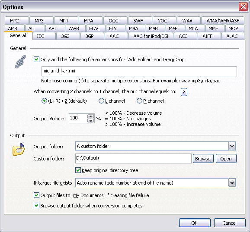The width and height of the screenshot is (250, 232).
Task: Click the Browse button
Action: pyautogui.click(x=203, y=159)
